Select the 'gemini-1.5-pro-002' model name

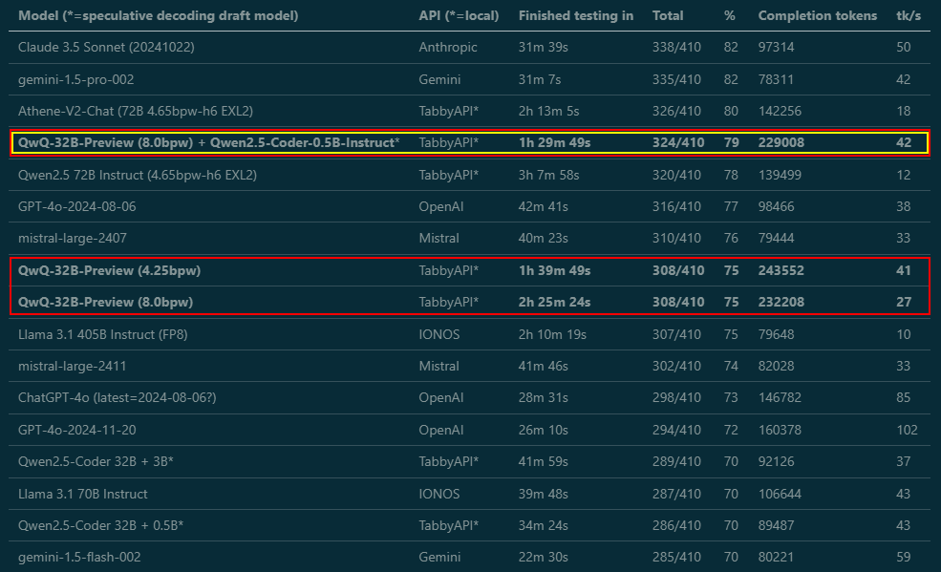tap(76, 80)
